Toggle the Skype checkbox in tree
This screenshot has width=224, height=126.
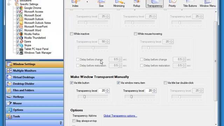[17, 45]
